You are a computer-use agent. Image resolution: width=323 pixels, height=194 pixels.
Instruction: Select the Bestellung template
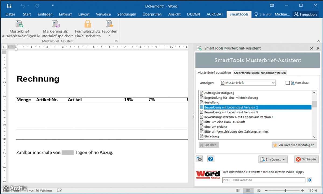[212, 102]
